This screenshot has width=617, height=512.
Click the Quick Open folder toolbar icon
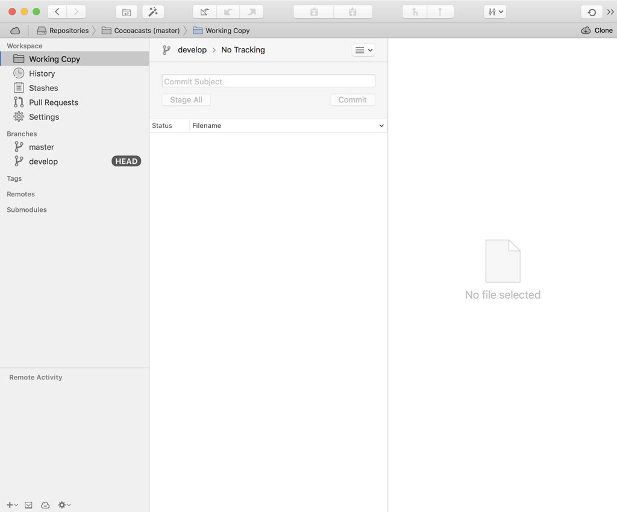127,12
